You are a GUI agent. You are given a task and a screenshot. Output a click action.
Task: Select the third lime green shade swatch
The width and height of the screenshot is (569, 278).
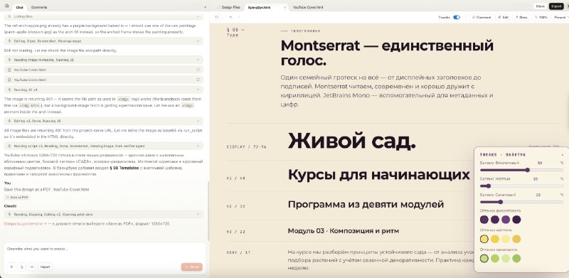[x=506, y=258]
